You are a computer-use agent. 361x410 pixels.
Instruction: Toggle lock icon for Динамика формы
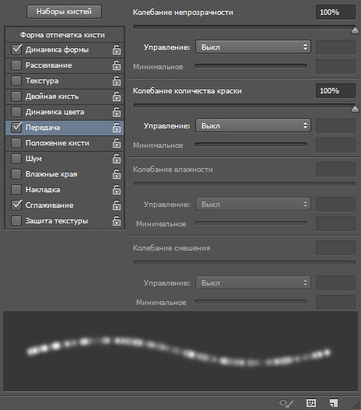click(117, 50)
